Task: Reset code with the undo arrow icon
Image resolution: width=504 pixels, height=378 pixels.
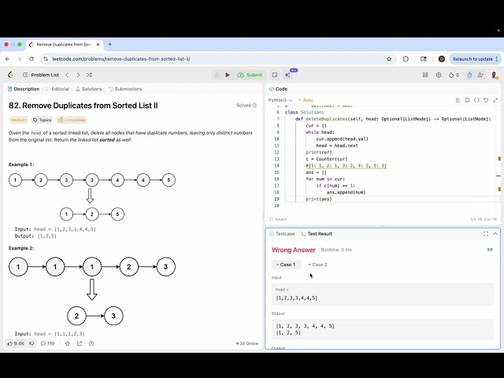Action: [486, 100]
